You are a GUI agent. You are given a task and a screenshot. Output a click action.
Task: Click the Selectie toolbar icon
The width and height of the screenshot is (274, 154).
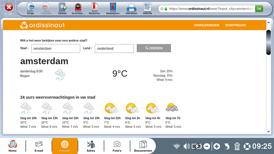(x=147, y=7)
